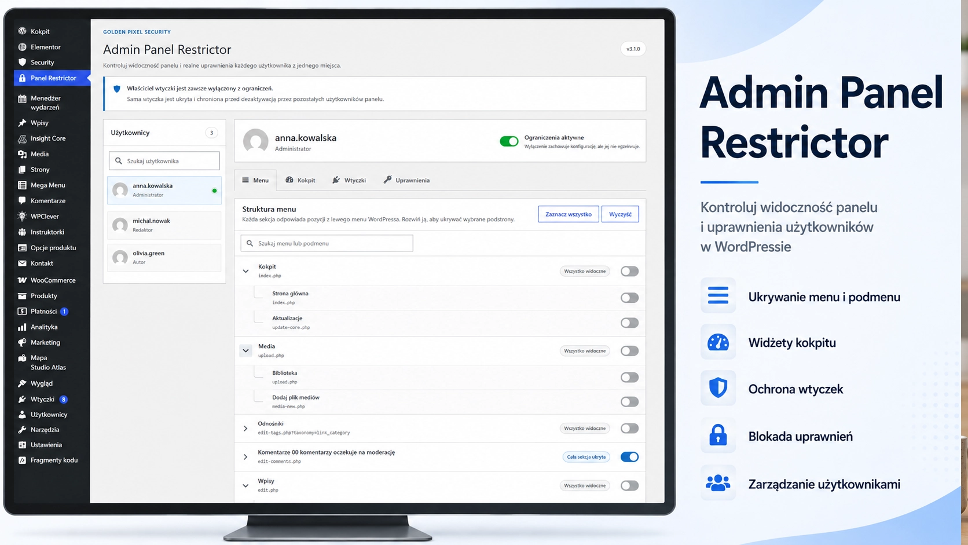Image resolution: width=968 pixels, height=545 pixels.
Task: Click the WPClever lightbulb icon
Action: pos(22,216)
